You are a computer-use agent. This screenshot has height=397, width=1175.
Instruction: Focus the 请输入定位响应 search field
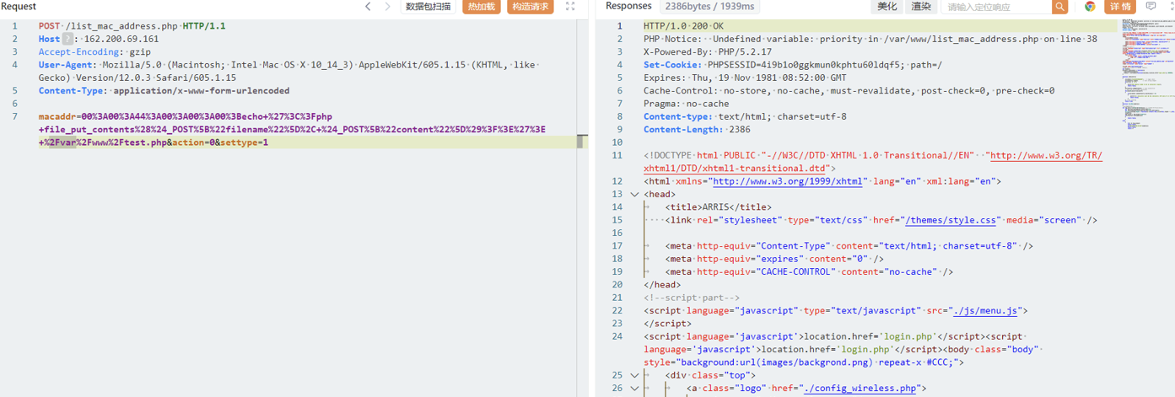997,7
